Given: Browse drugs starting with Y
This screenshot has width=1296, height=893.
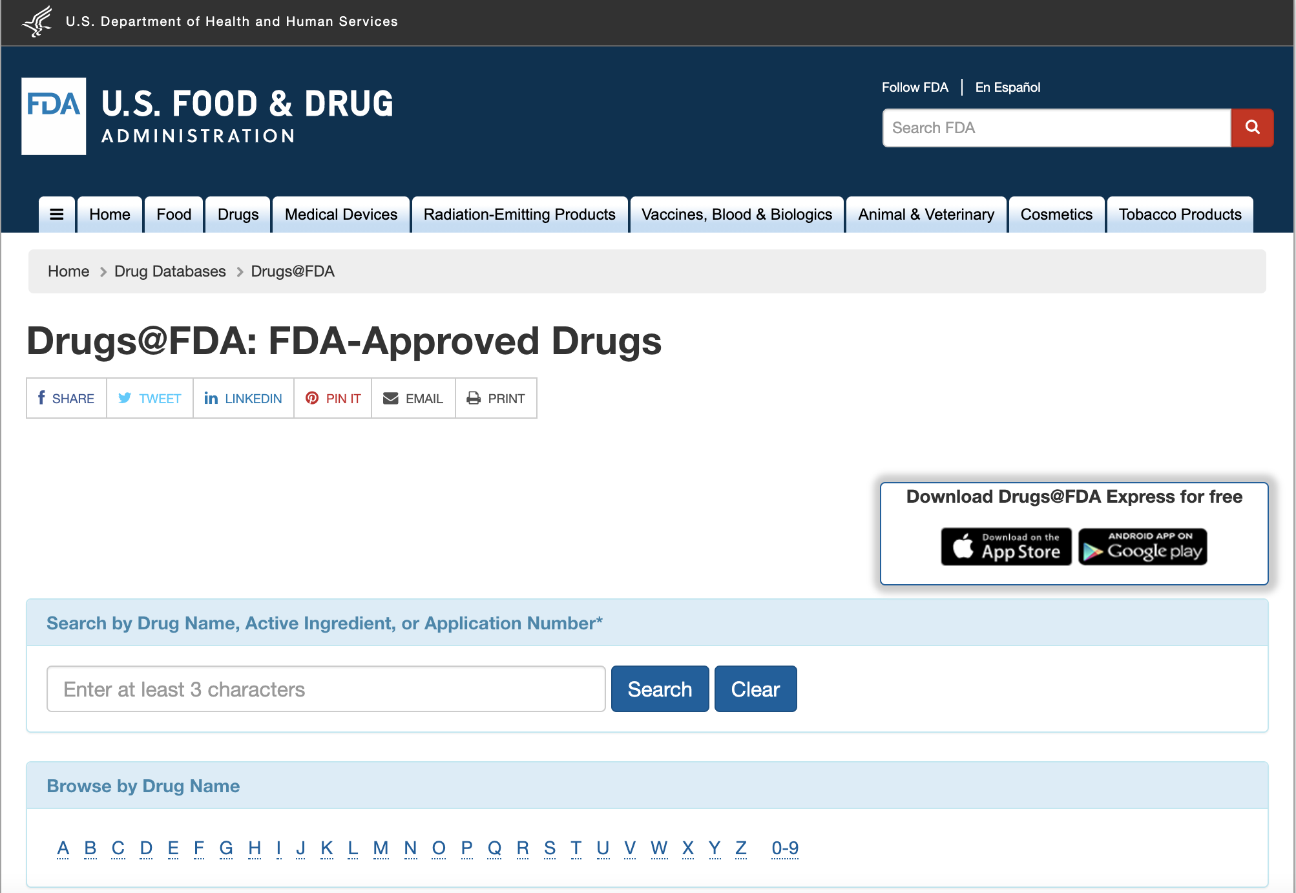Looking at the screenshot, I should (x=715, y=848).
